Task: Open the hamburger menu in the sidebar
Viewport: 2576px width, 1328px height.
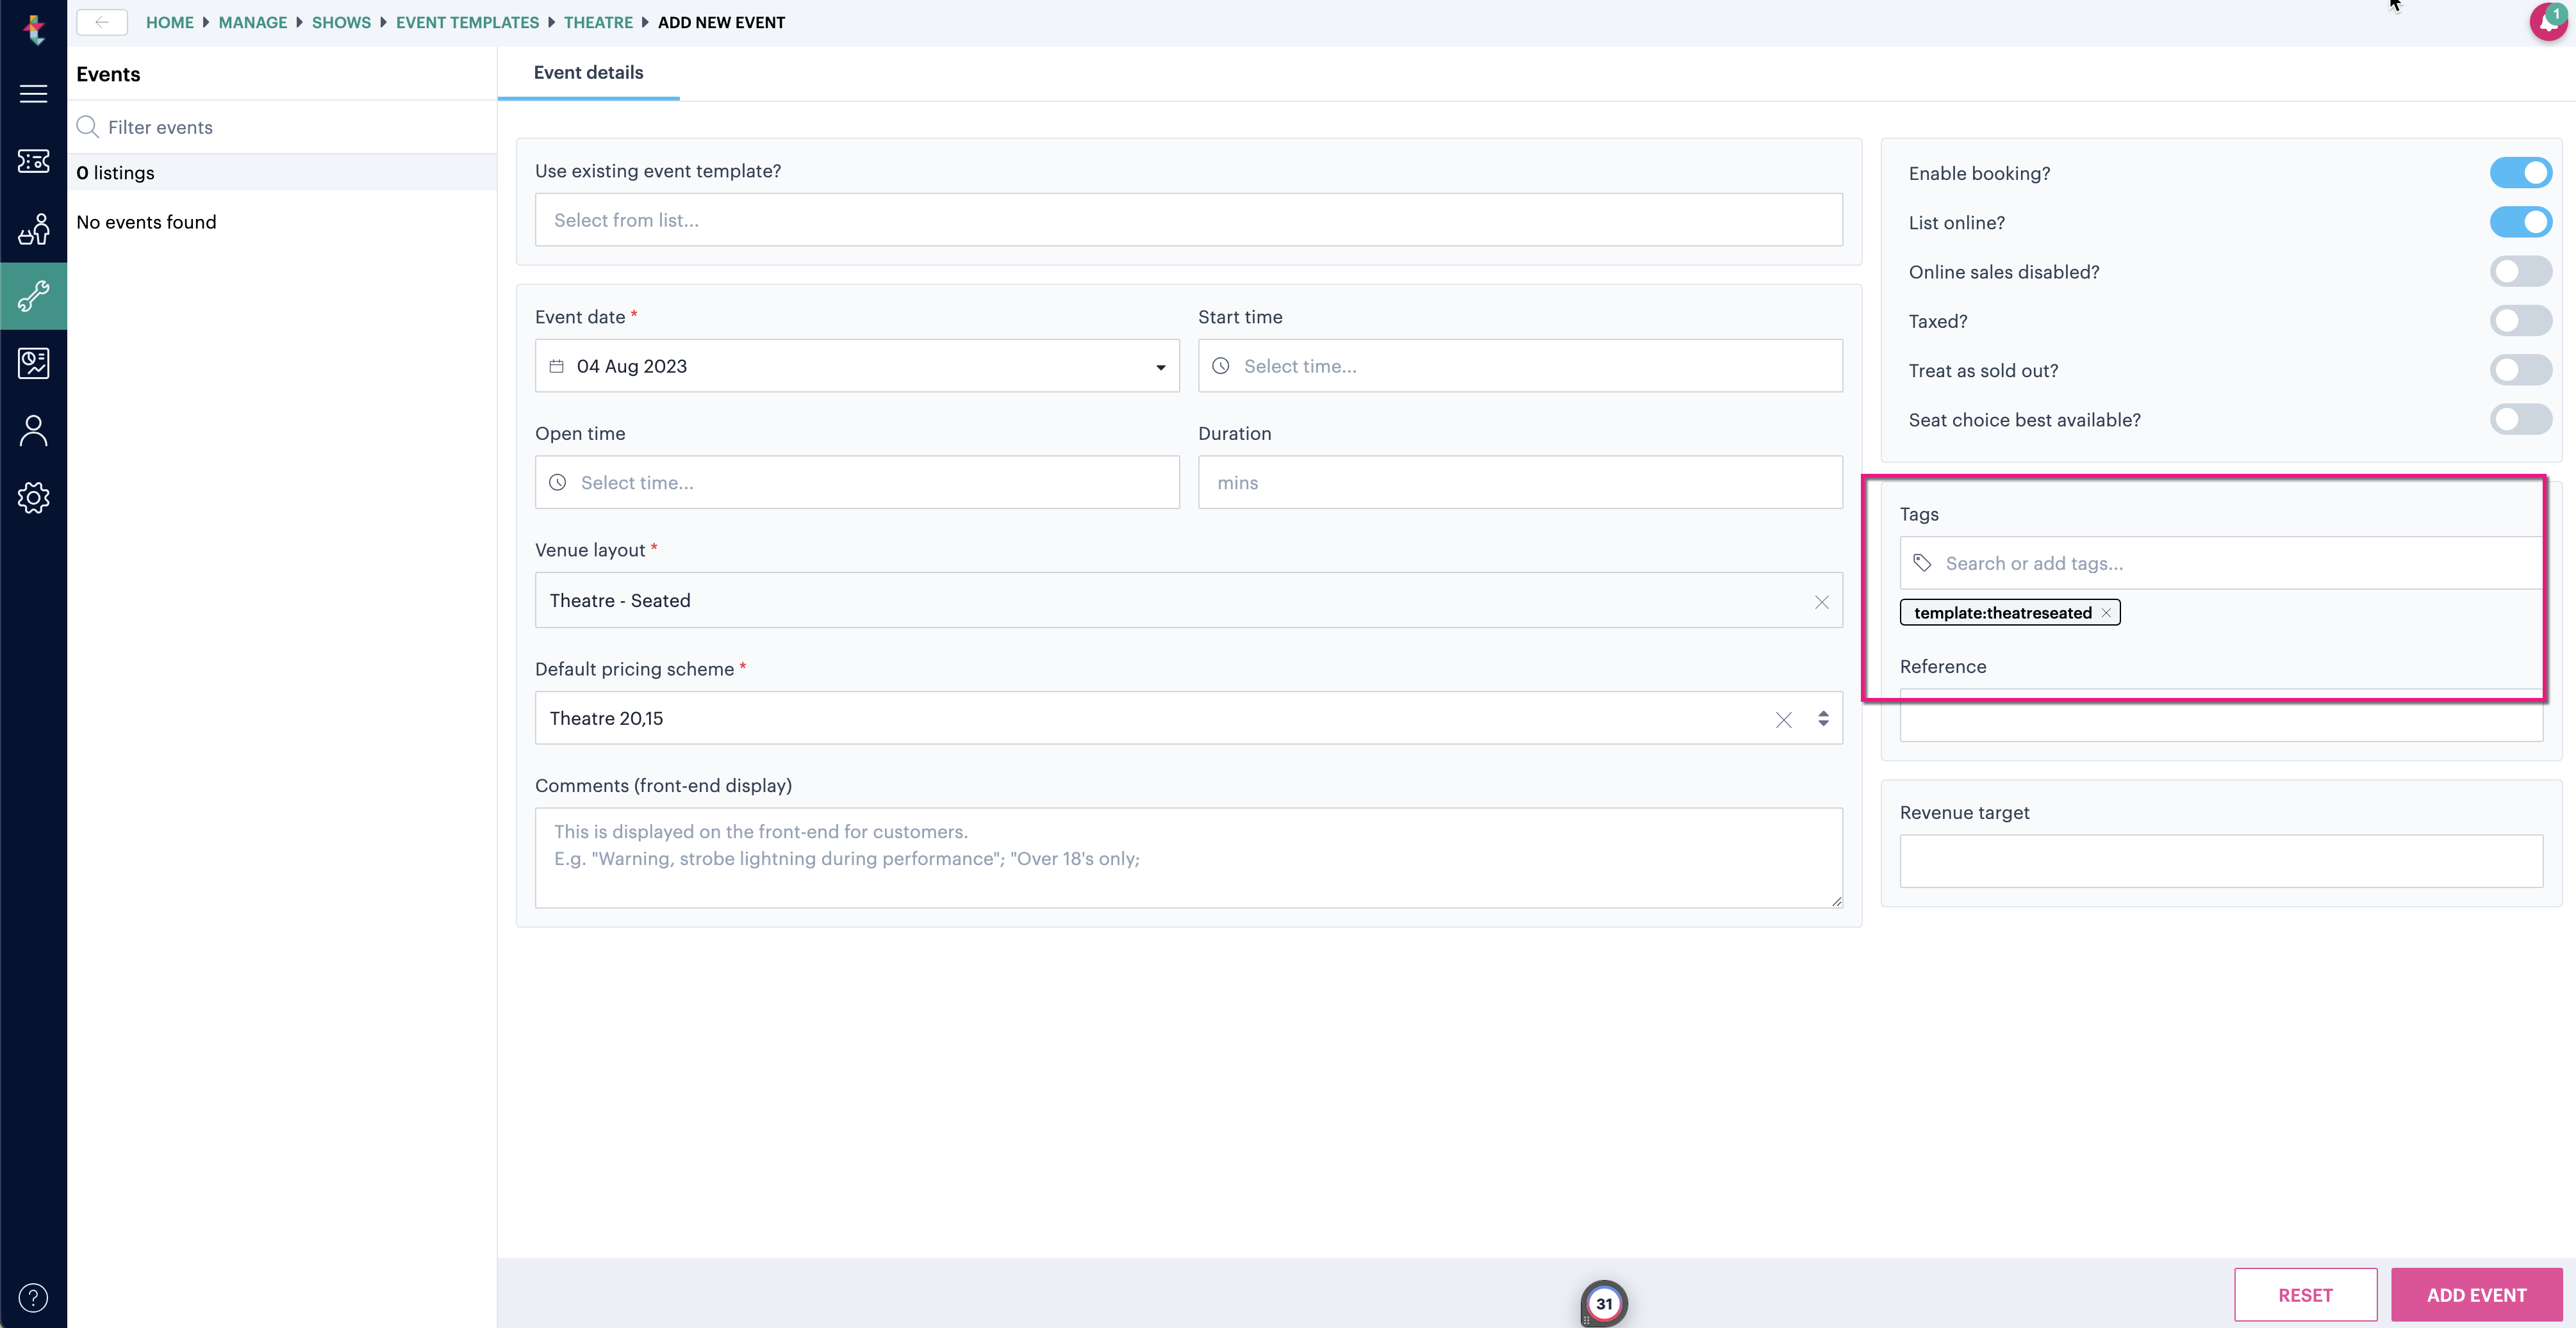Action: (x=33, y=93)
